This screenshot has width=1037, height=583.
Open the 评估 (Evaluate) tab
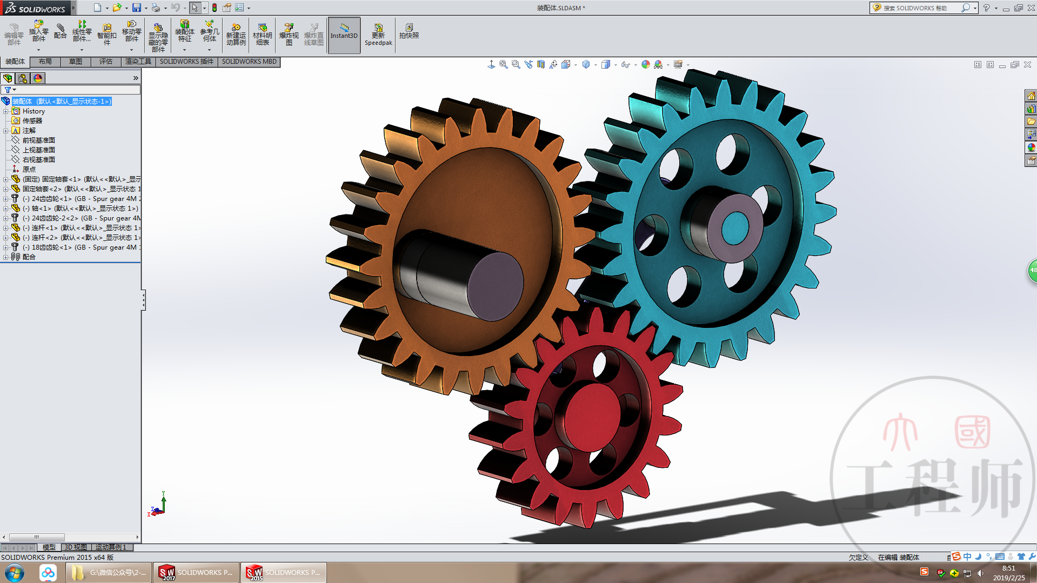coord(106,62)
